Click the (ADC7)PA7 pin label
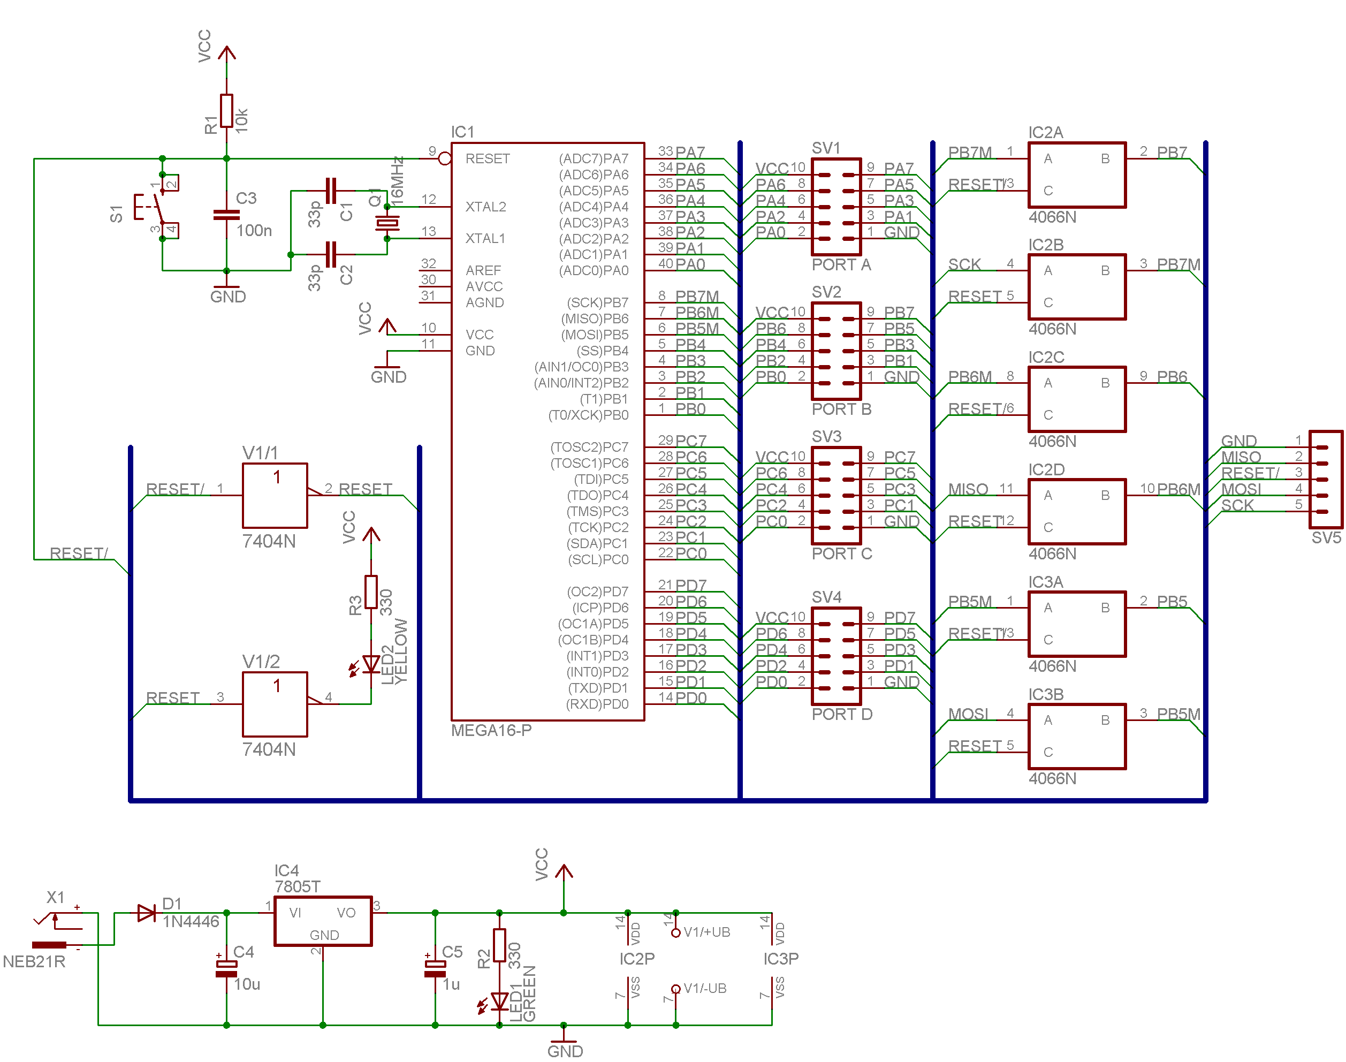 [x=593, y=158]
